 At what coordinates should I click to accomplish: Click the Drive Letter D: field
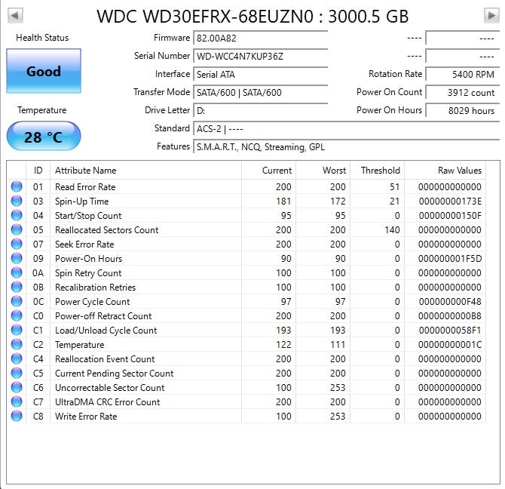260,111
